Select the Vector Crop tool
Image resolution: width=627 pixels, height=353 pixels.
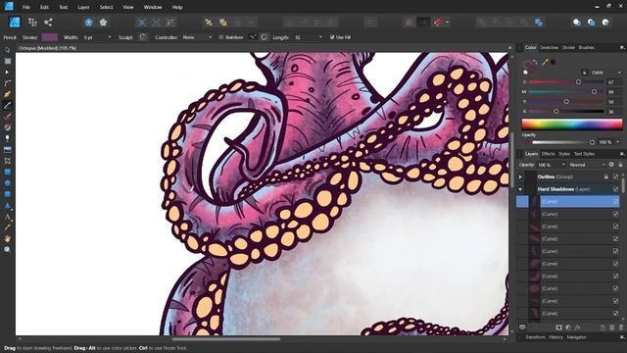(x=7, y=161)
